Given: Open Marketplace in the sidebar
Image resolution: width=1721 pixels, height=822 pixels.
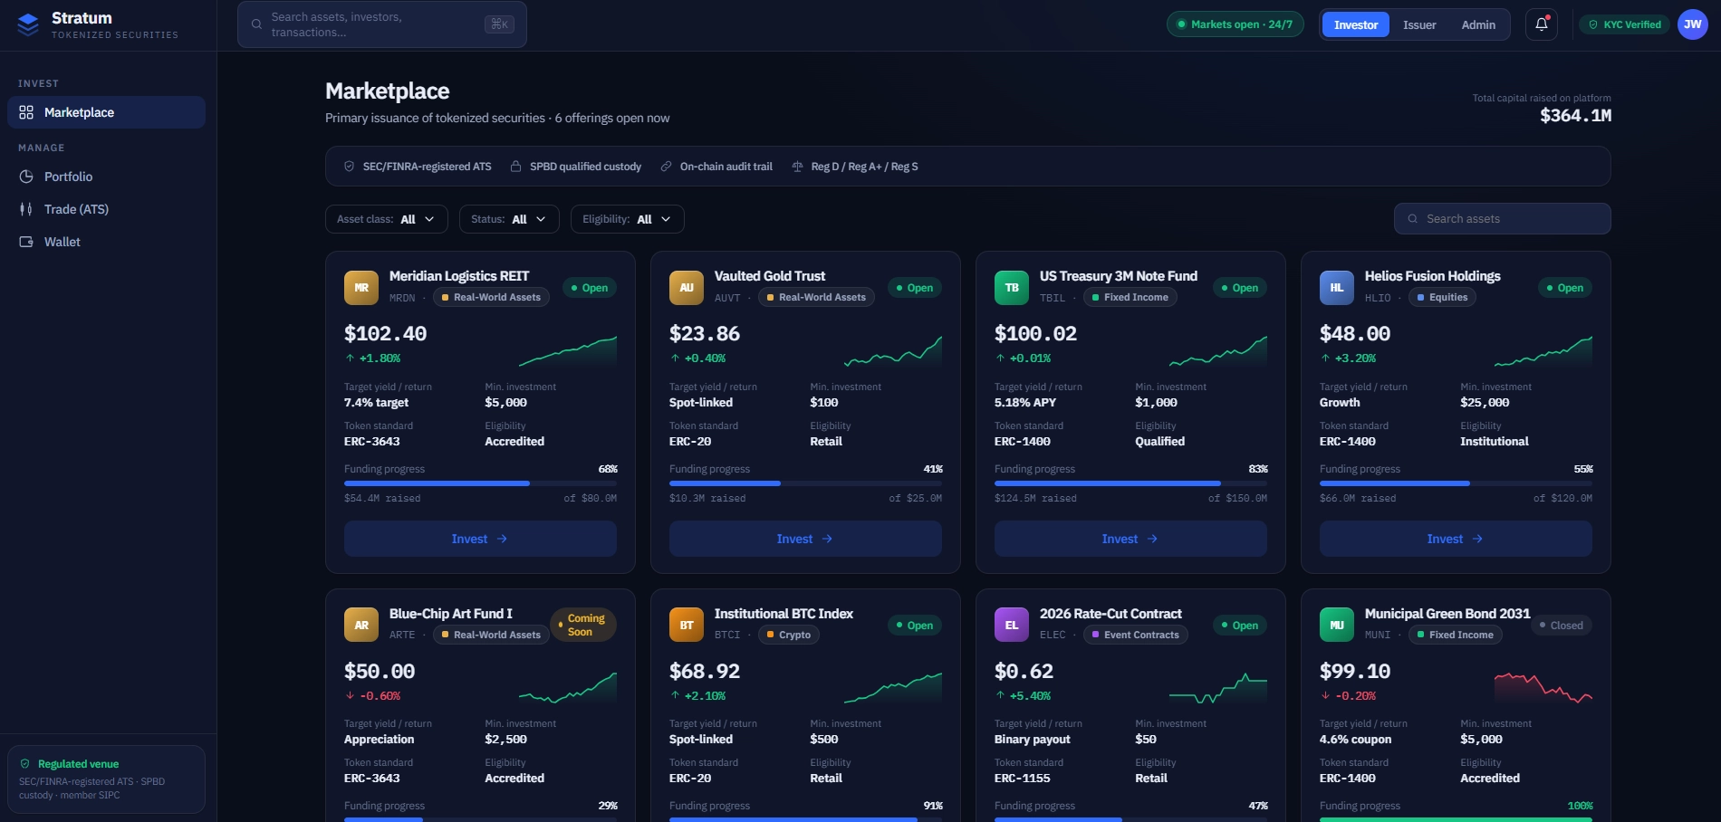Looking at the screenshot, I should 106,112.
